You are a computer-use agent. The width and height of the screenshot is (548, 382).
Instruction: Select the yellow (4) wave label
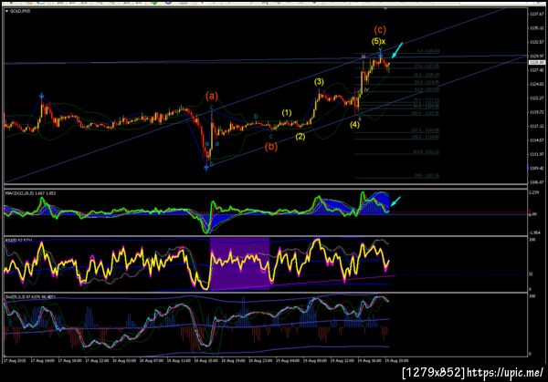354,125
